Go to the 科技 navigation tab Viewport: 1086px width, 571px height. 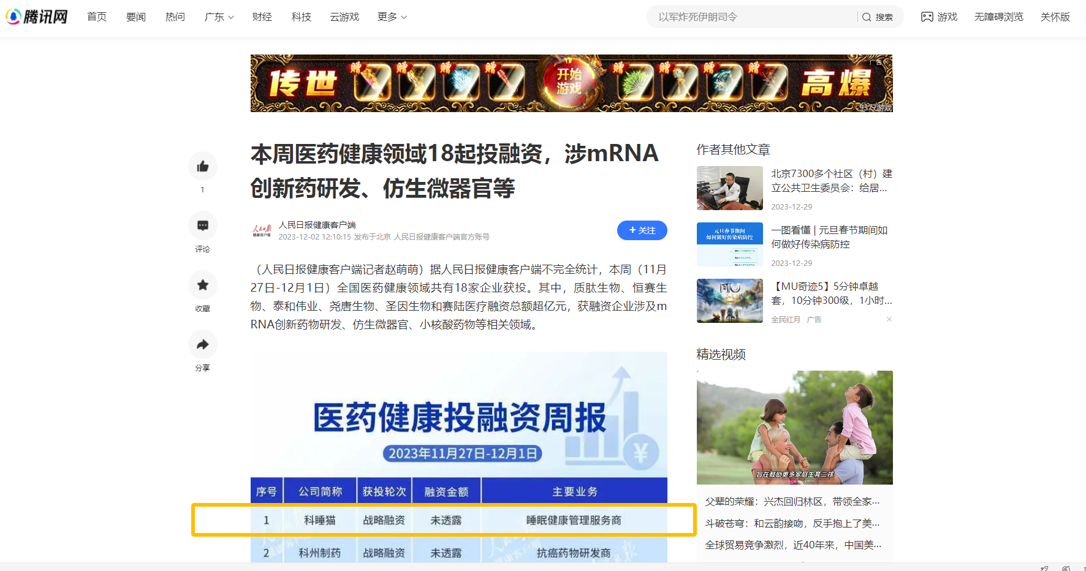pyautogui.click(x=301, y=17)
